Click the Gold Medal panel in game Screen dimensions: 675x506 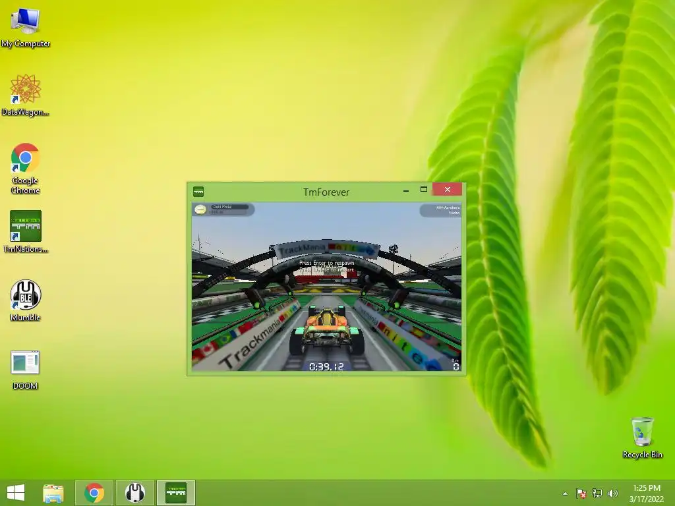[x=223, y=210]
